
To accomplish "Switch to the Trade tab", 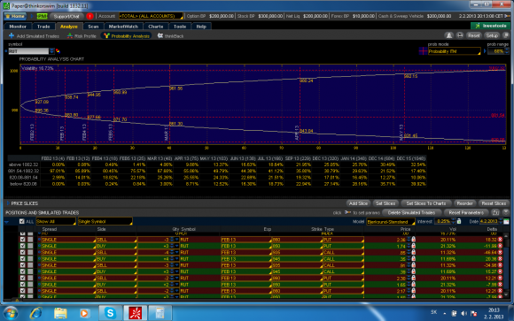I will pos(43,27).
